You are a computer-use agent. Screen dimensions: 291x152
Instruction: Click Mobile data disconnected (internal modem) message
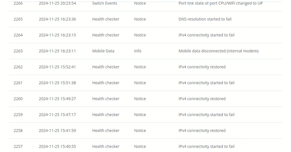218,51
